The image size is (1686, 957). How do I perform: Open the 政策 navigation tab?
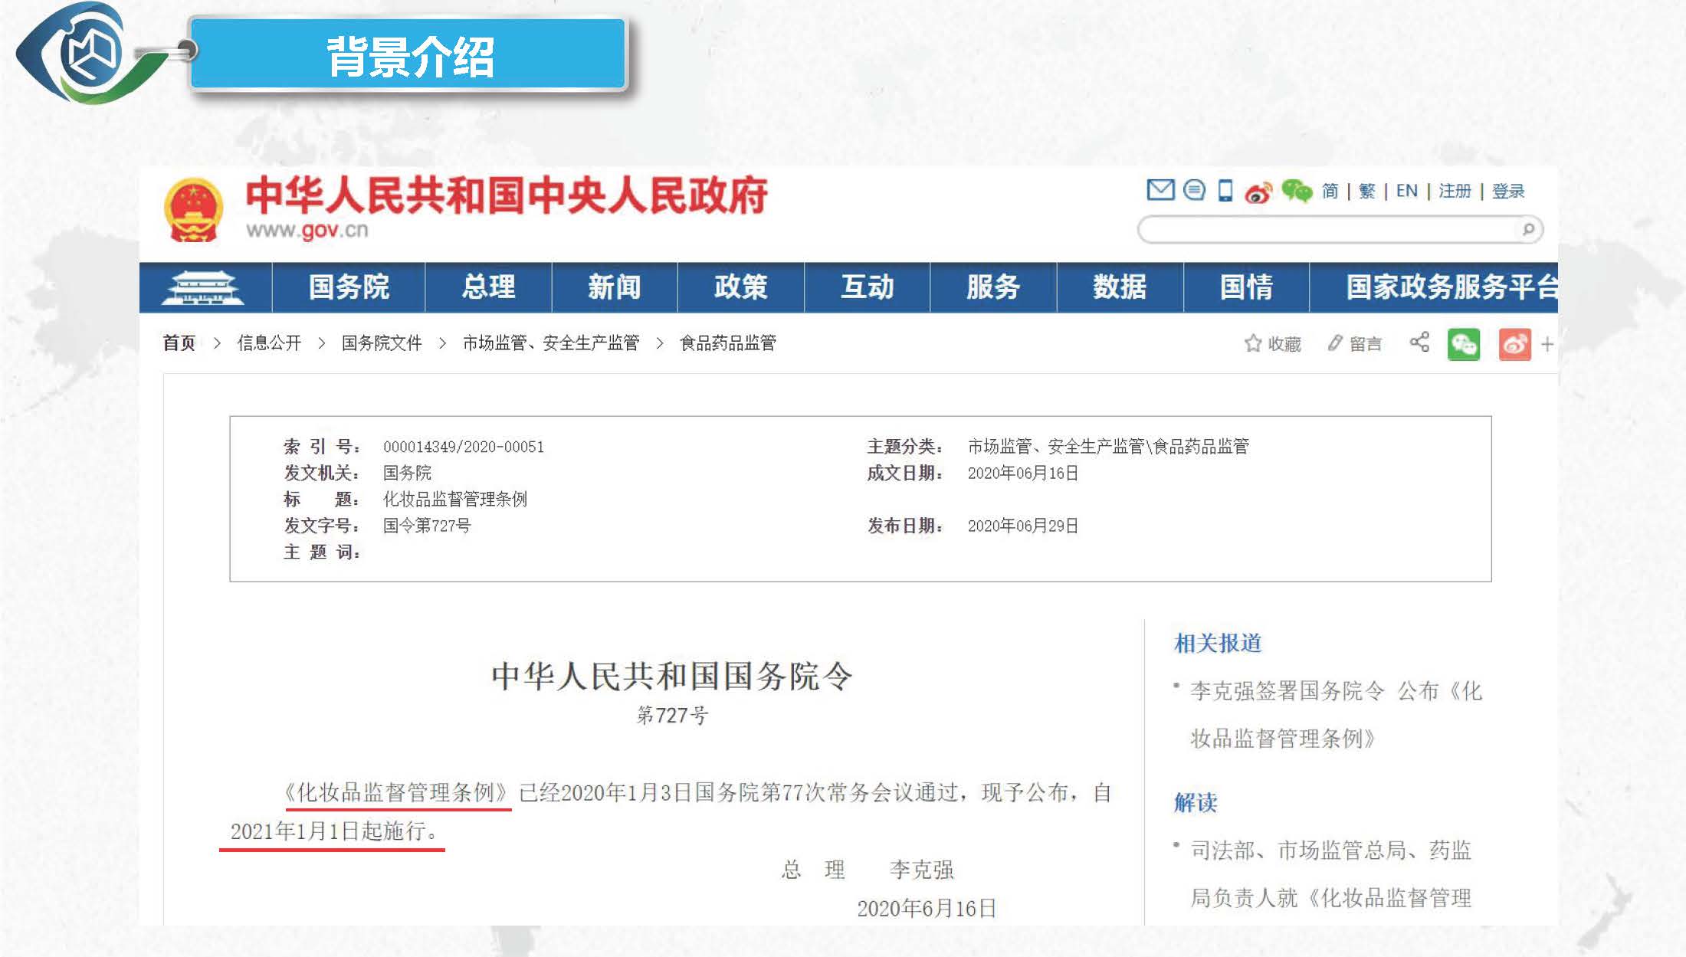click(740, 287)
